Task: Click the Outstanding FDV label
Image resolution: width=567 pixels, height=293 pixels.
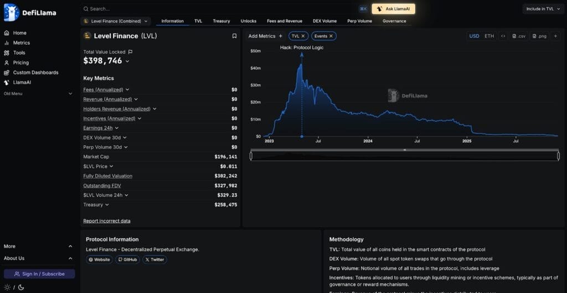Action: point(102,186)
